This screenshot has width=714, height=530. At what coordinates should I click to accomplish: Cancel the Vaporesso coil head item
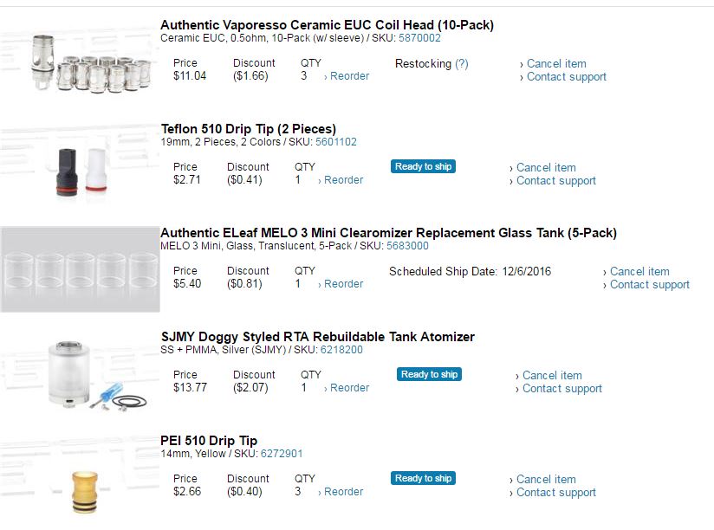(556, 63)
